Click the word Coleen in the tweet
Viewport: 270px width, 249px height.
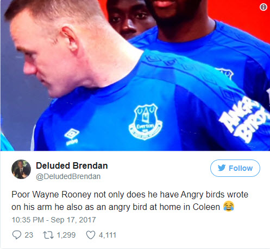pyautogui.click(x=206, y=207)
